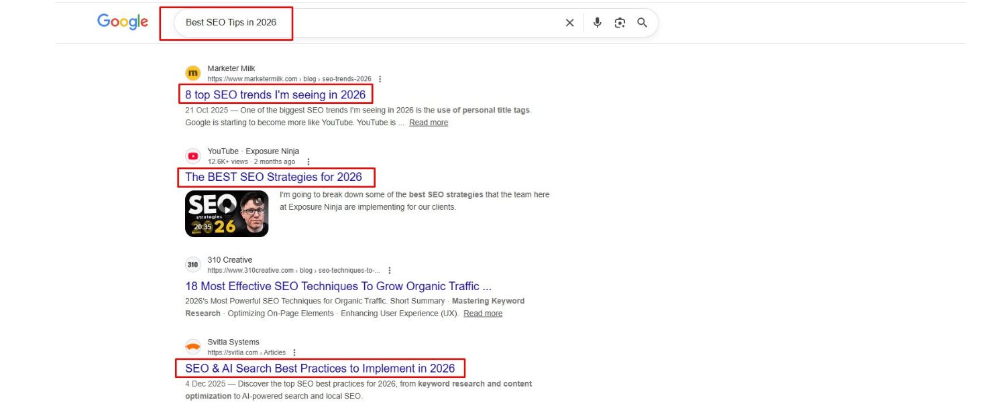Click the Svitla Systems favicon
Screen dimensions: 1006x402
[193, 347]
